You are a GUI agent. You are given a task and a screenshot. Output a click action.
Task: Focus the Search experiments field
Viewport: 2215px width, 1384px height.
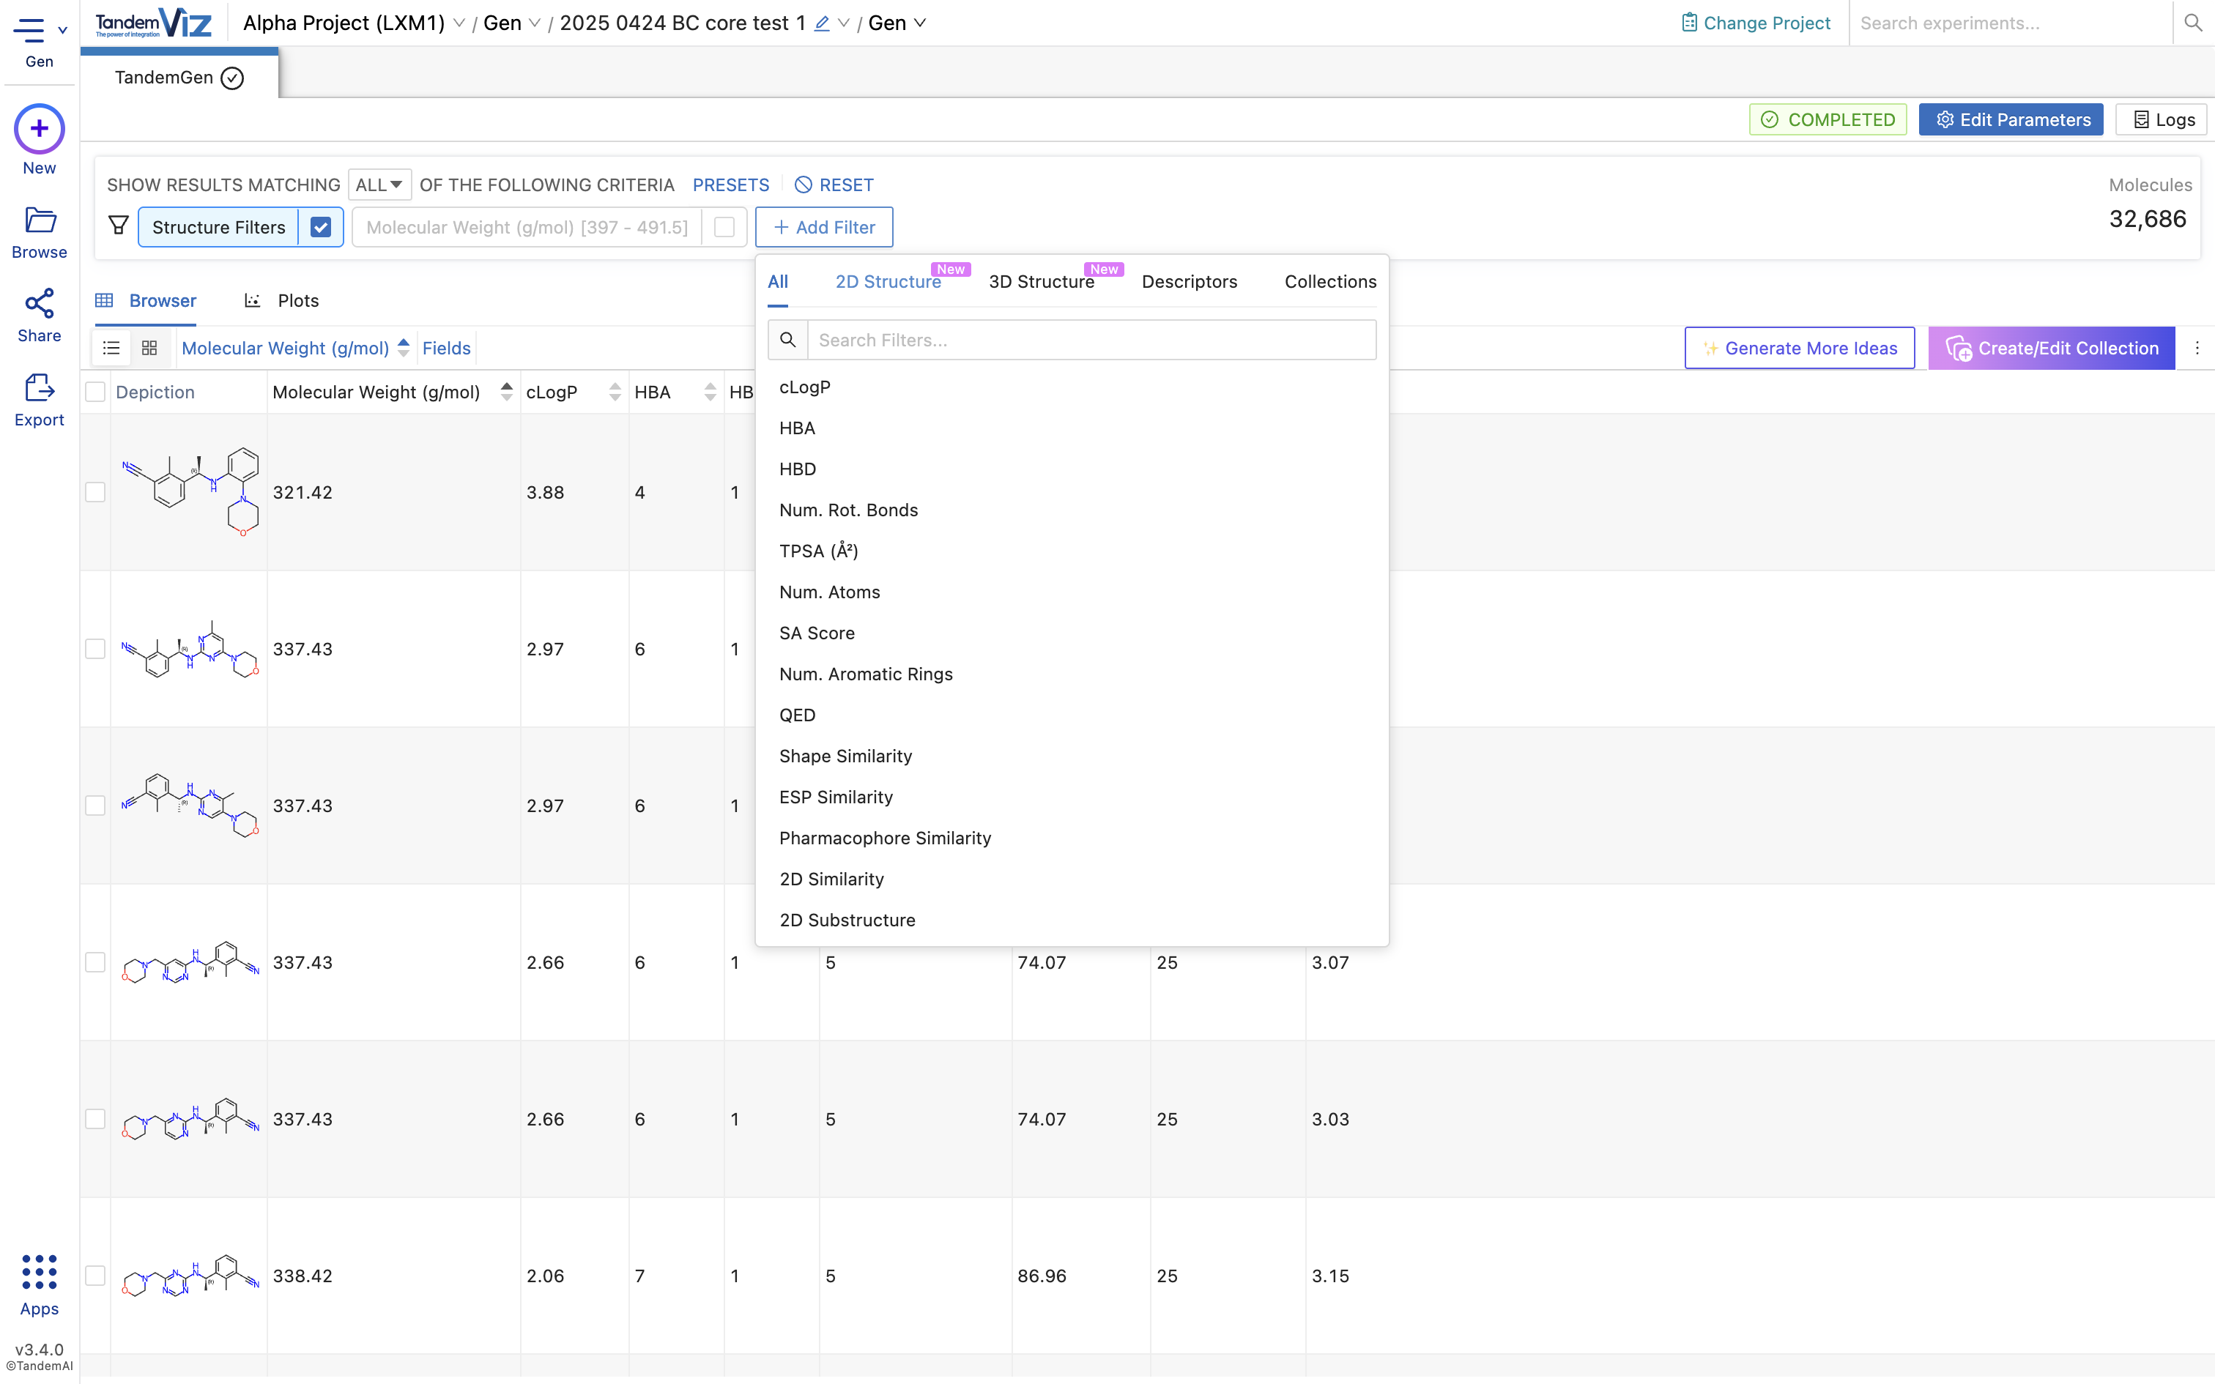(2010, 23)
